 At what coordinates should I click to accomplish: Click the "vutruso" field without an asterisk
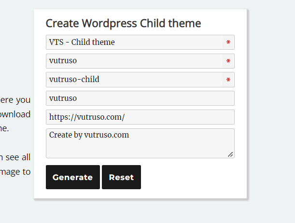140,98
